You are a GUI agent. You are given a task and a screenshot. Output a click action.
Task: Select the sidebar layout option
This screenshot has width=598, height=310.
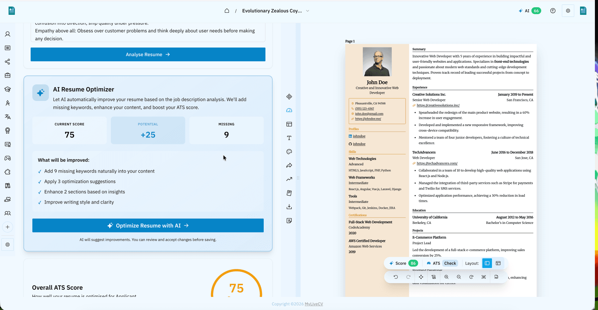(487, 263)
